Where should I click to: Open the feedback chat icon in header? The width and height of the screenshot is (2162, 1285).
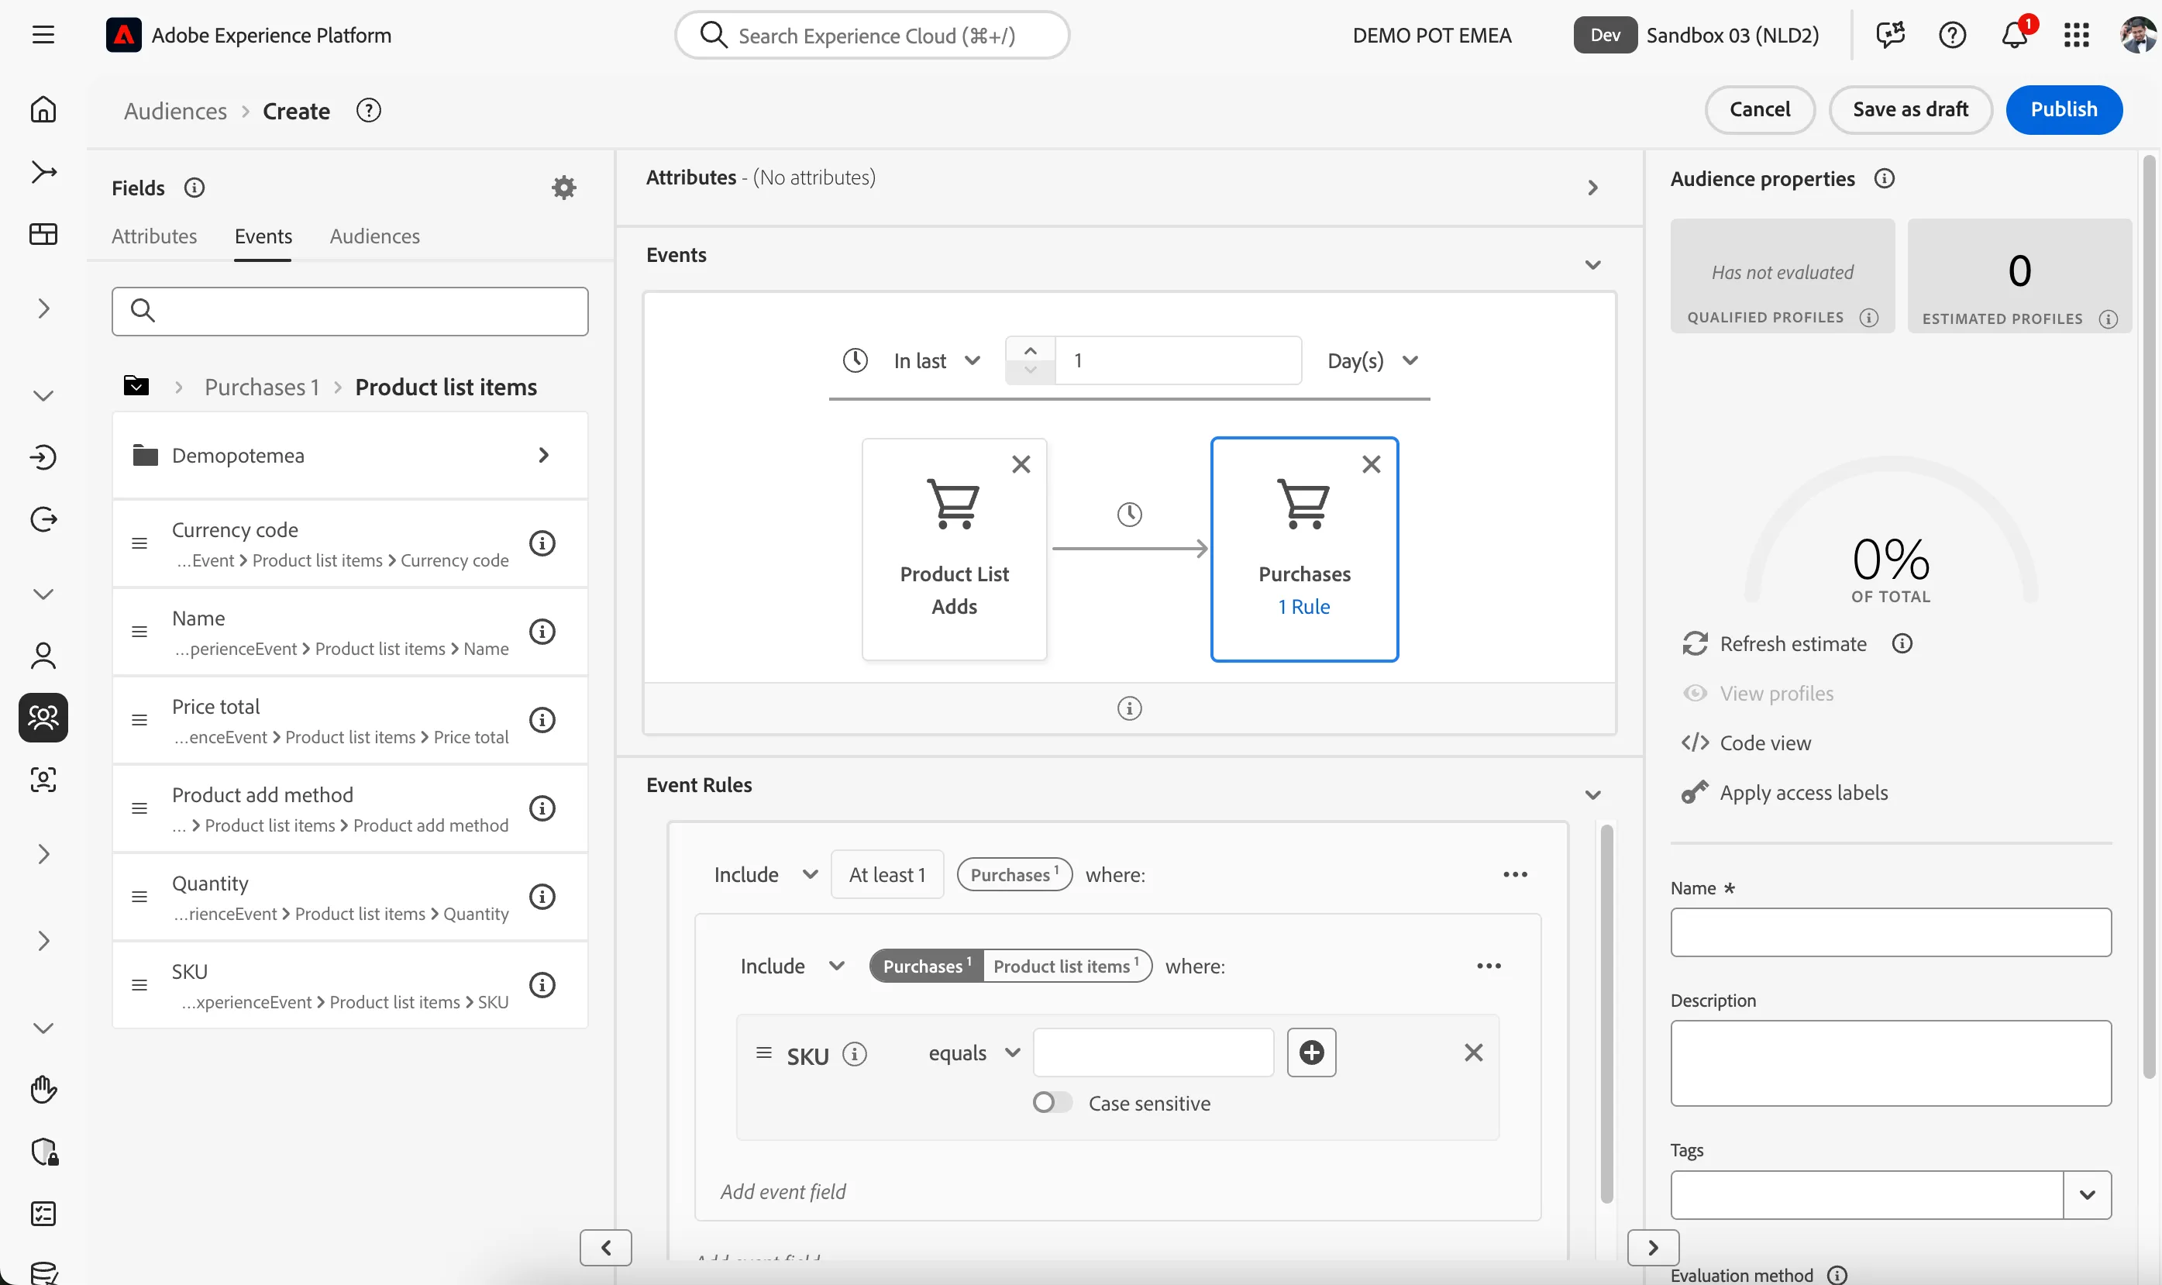tap(1890, 35)
